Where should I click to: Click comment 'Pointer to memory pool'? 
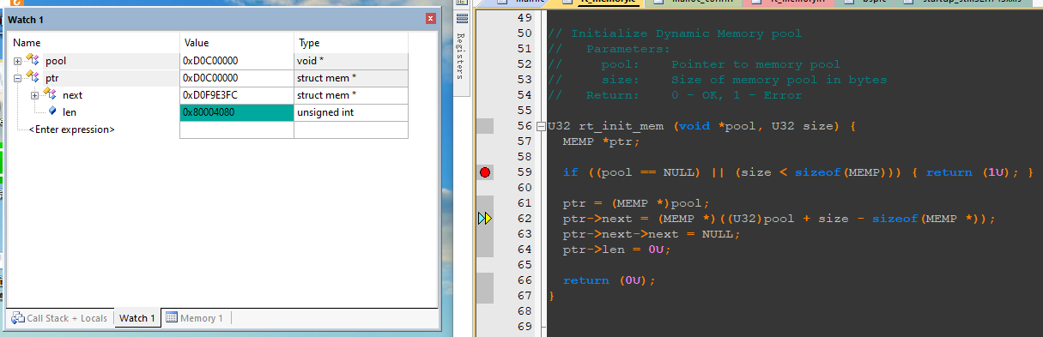(755, 64)
